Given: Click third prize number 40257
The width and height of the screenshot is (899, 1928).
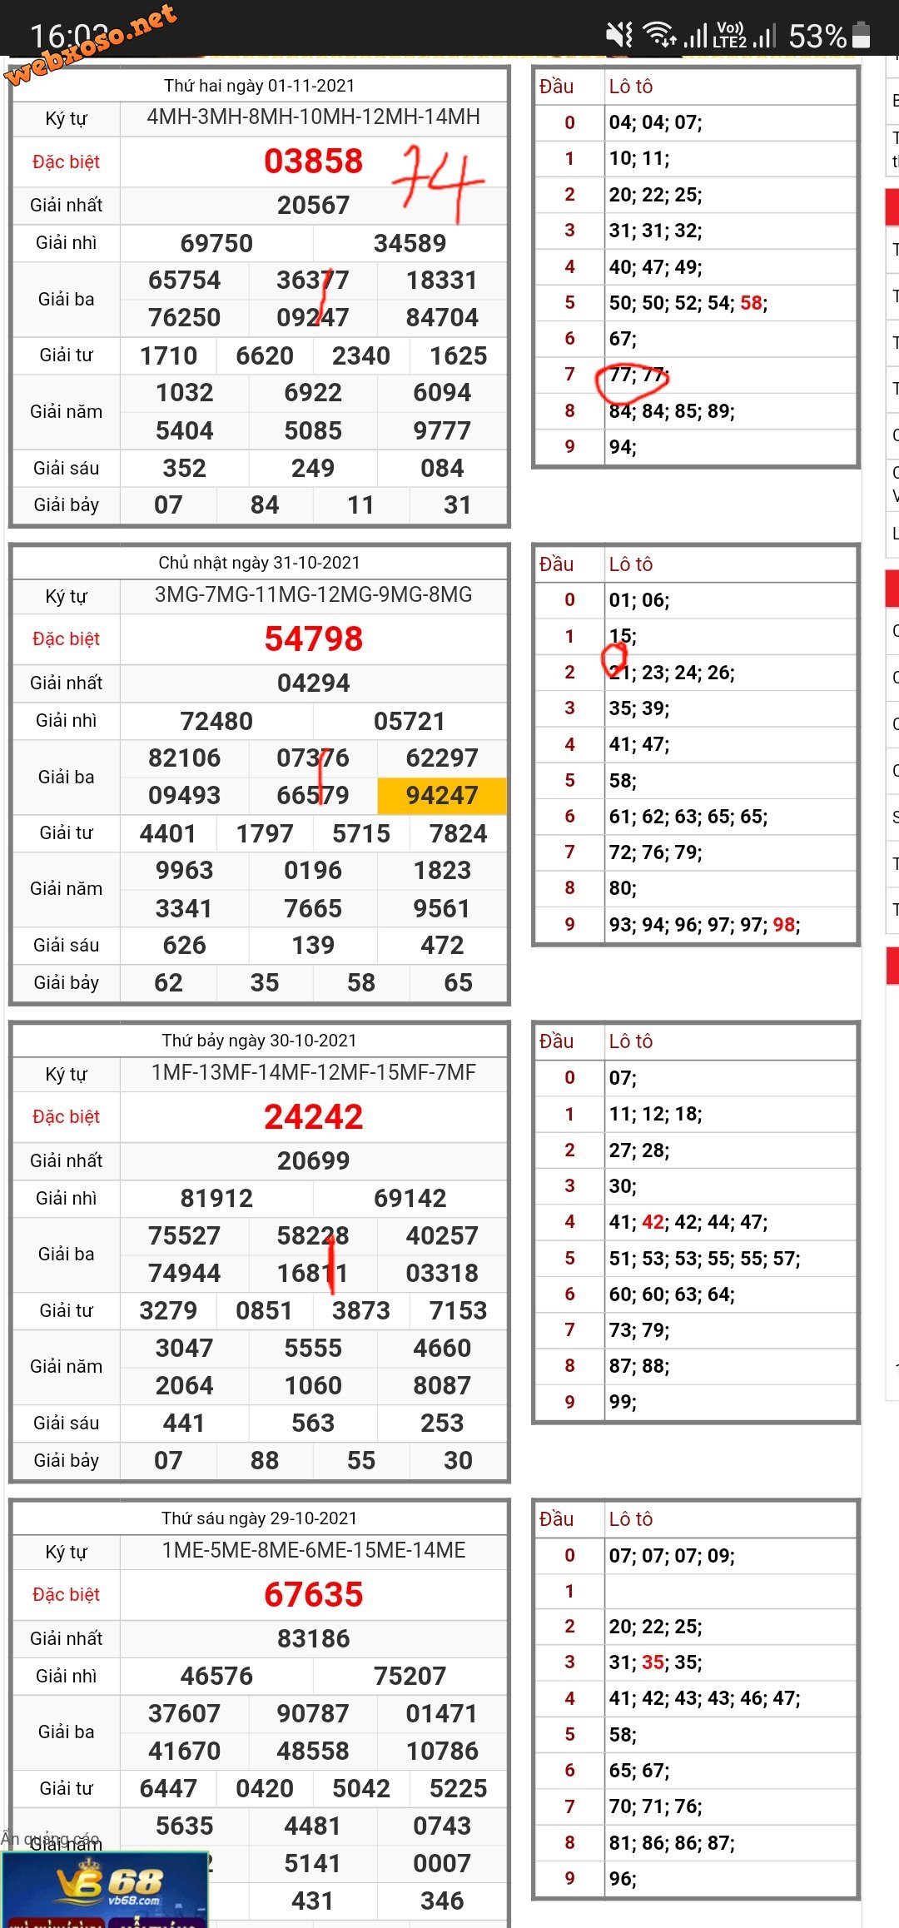Looking at the screenshot, I should 442,1236.
